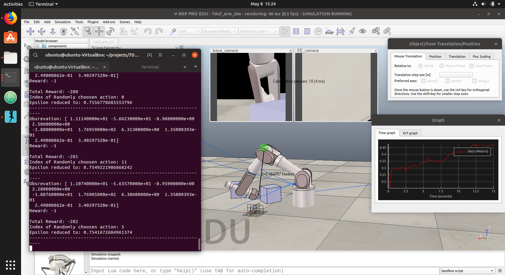The width and height of the screenshot is (505, 275).
Task: Open the Add-ons menu
Action: tap(109, 22)
